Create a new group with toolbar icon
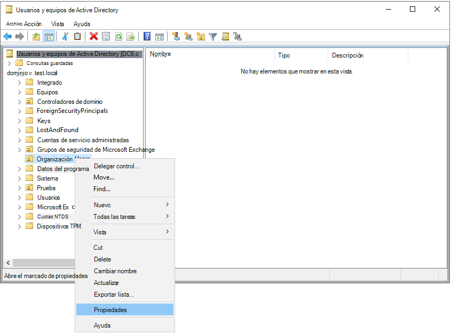This screenshot has height=335, width=451. [188, 36]
